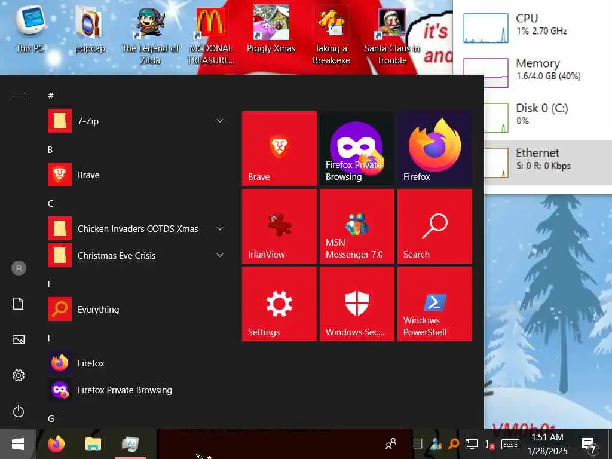Open the clock showing 1:51 AM

tap(547, 444)
